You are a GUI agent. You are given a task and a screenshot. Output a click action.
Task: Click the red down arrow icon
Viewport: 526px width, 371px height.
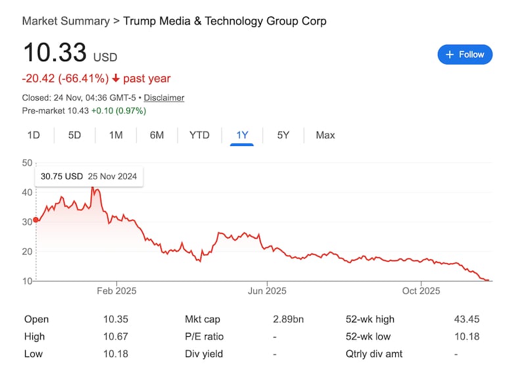click(x=116, y=79)
